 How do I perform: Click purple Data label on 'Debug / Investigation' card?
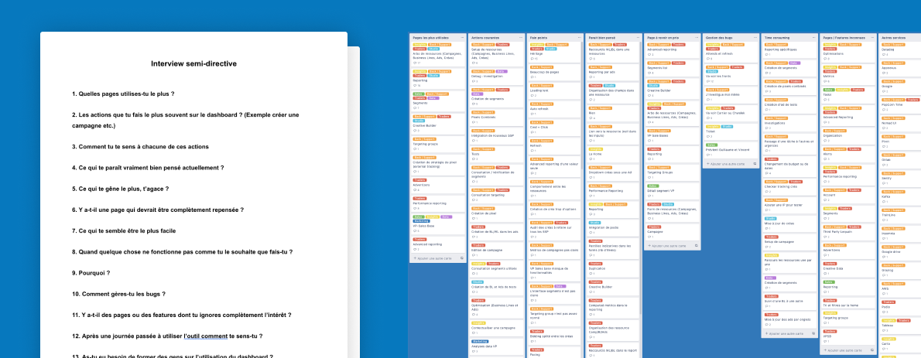pyautogui.click(x=502, y=71)
